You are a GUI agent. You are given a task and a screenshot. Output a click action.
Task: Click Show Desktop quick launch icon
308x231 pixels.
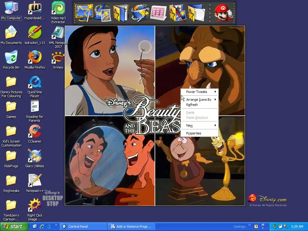(x=35, y=226)
